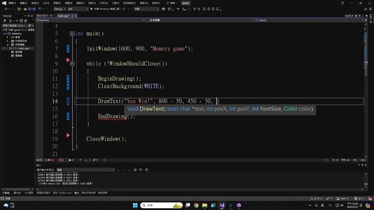Click the Solution Explorer sync icon
The height and width of the screenshot is (210, 374).
pyautogui.click(x=17, y=21)
